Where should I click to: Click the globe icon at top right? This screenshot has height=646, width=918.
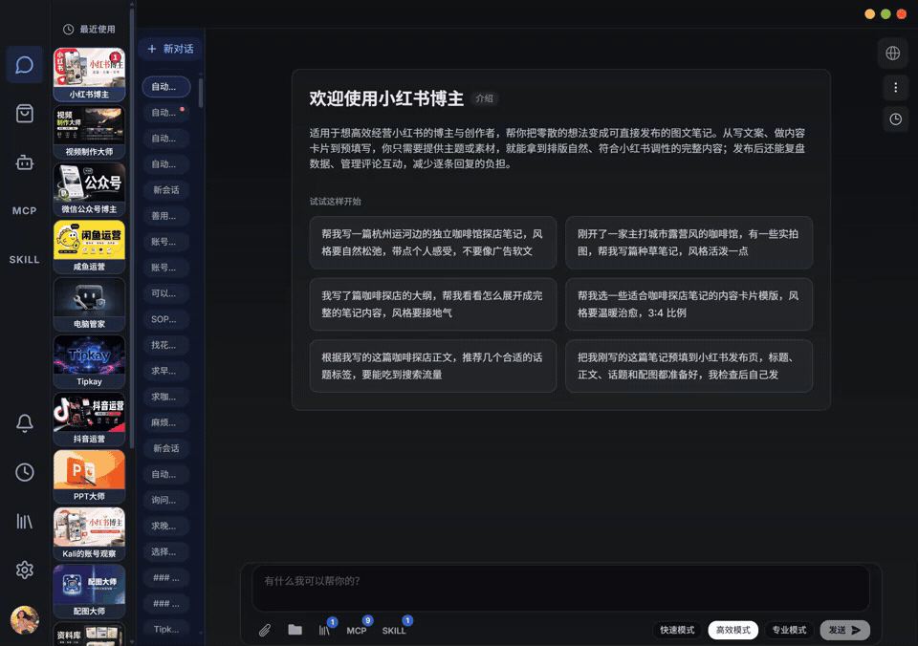tap(893, 54)
